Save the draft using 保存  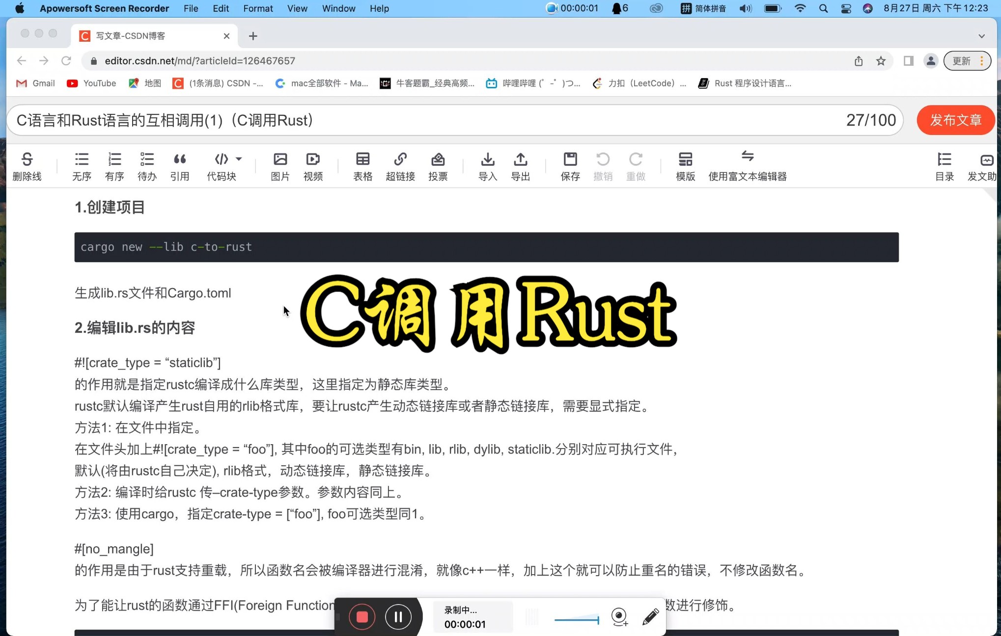tap(570, 166)
